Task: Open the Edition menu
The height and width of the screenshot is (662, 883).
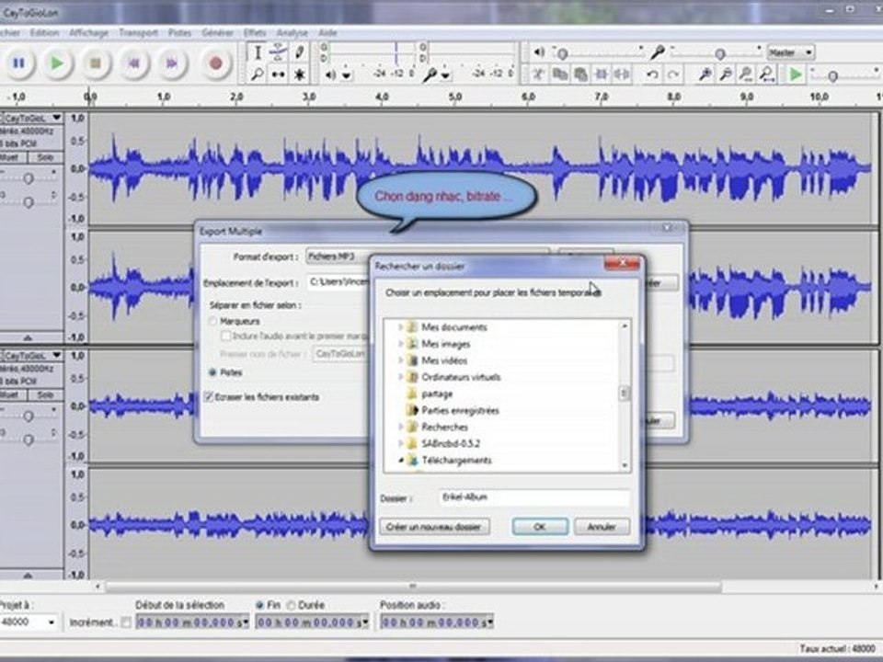Action: pyautogui.click(x=44, y=33)
